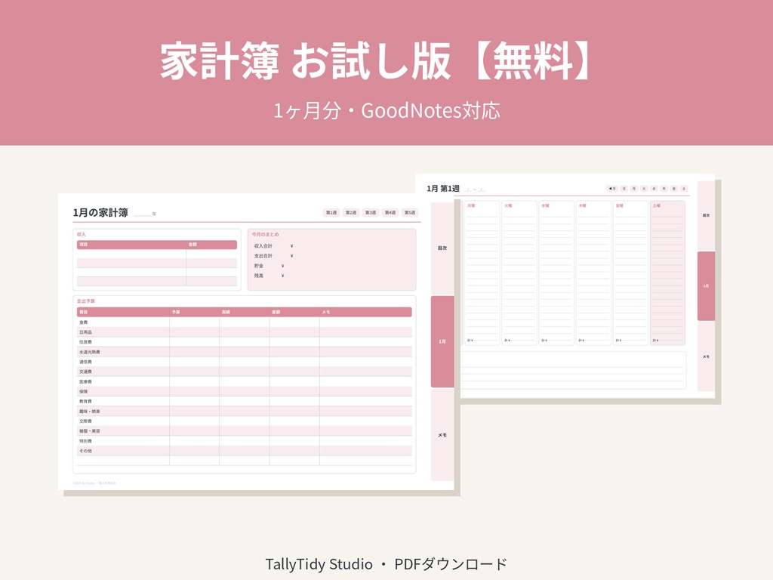
Task: Click the 保険 row label
Action: pyautogui.click(x=84, y=392)
